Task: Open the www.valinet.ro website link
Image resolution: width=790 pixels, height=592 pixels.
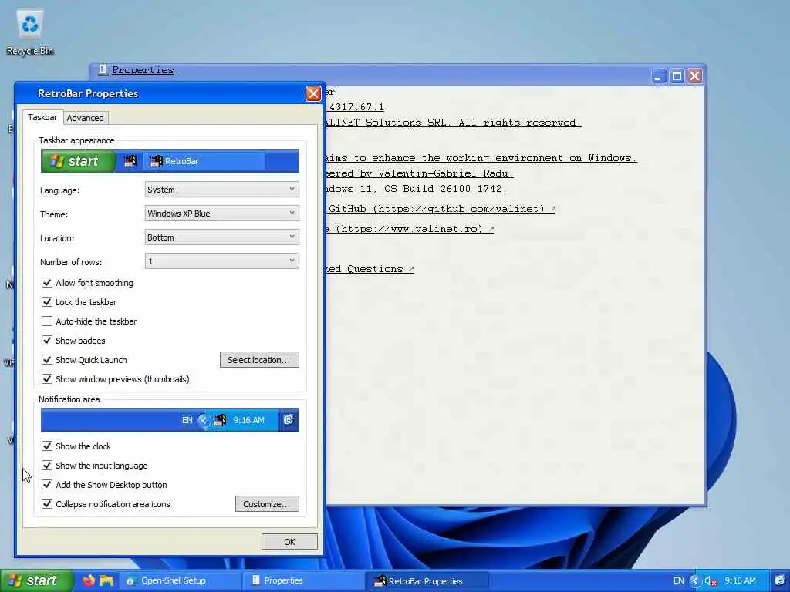Action: click(x=410, y=229)
